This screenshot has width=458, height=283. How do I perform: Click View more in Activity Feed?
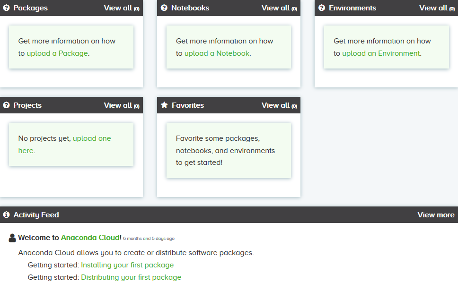coord(436,214)
